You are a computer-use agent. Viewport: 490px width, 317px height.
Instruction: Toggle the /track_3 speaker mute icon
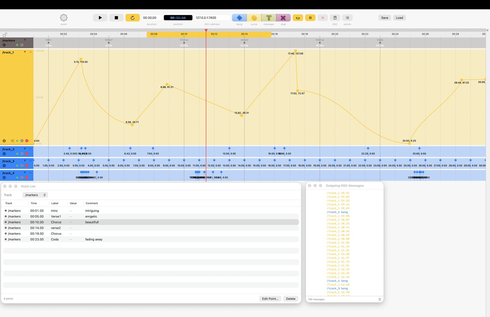coord(17,166)
